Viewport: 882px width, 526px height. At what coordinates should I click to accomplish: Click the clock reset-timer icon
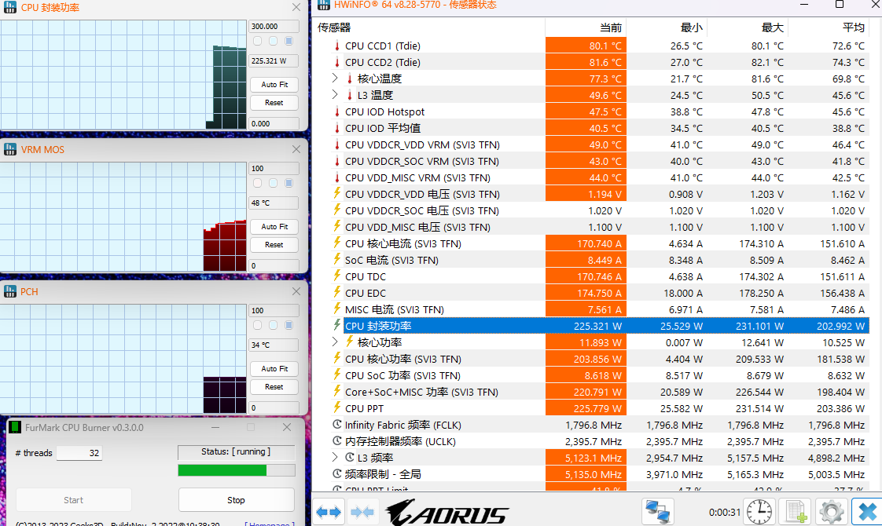pos(759,512)
